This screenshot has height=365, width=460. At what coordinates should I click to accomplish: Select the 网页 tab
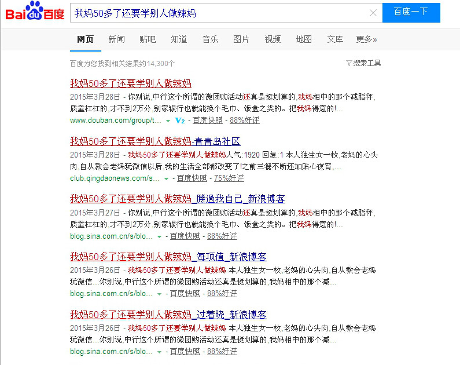86,39
